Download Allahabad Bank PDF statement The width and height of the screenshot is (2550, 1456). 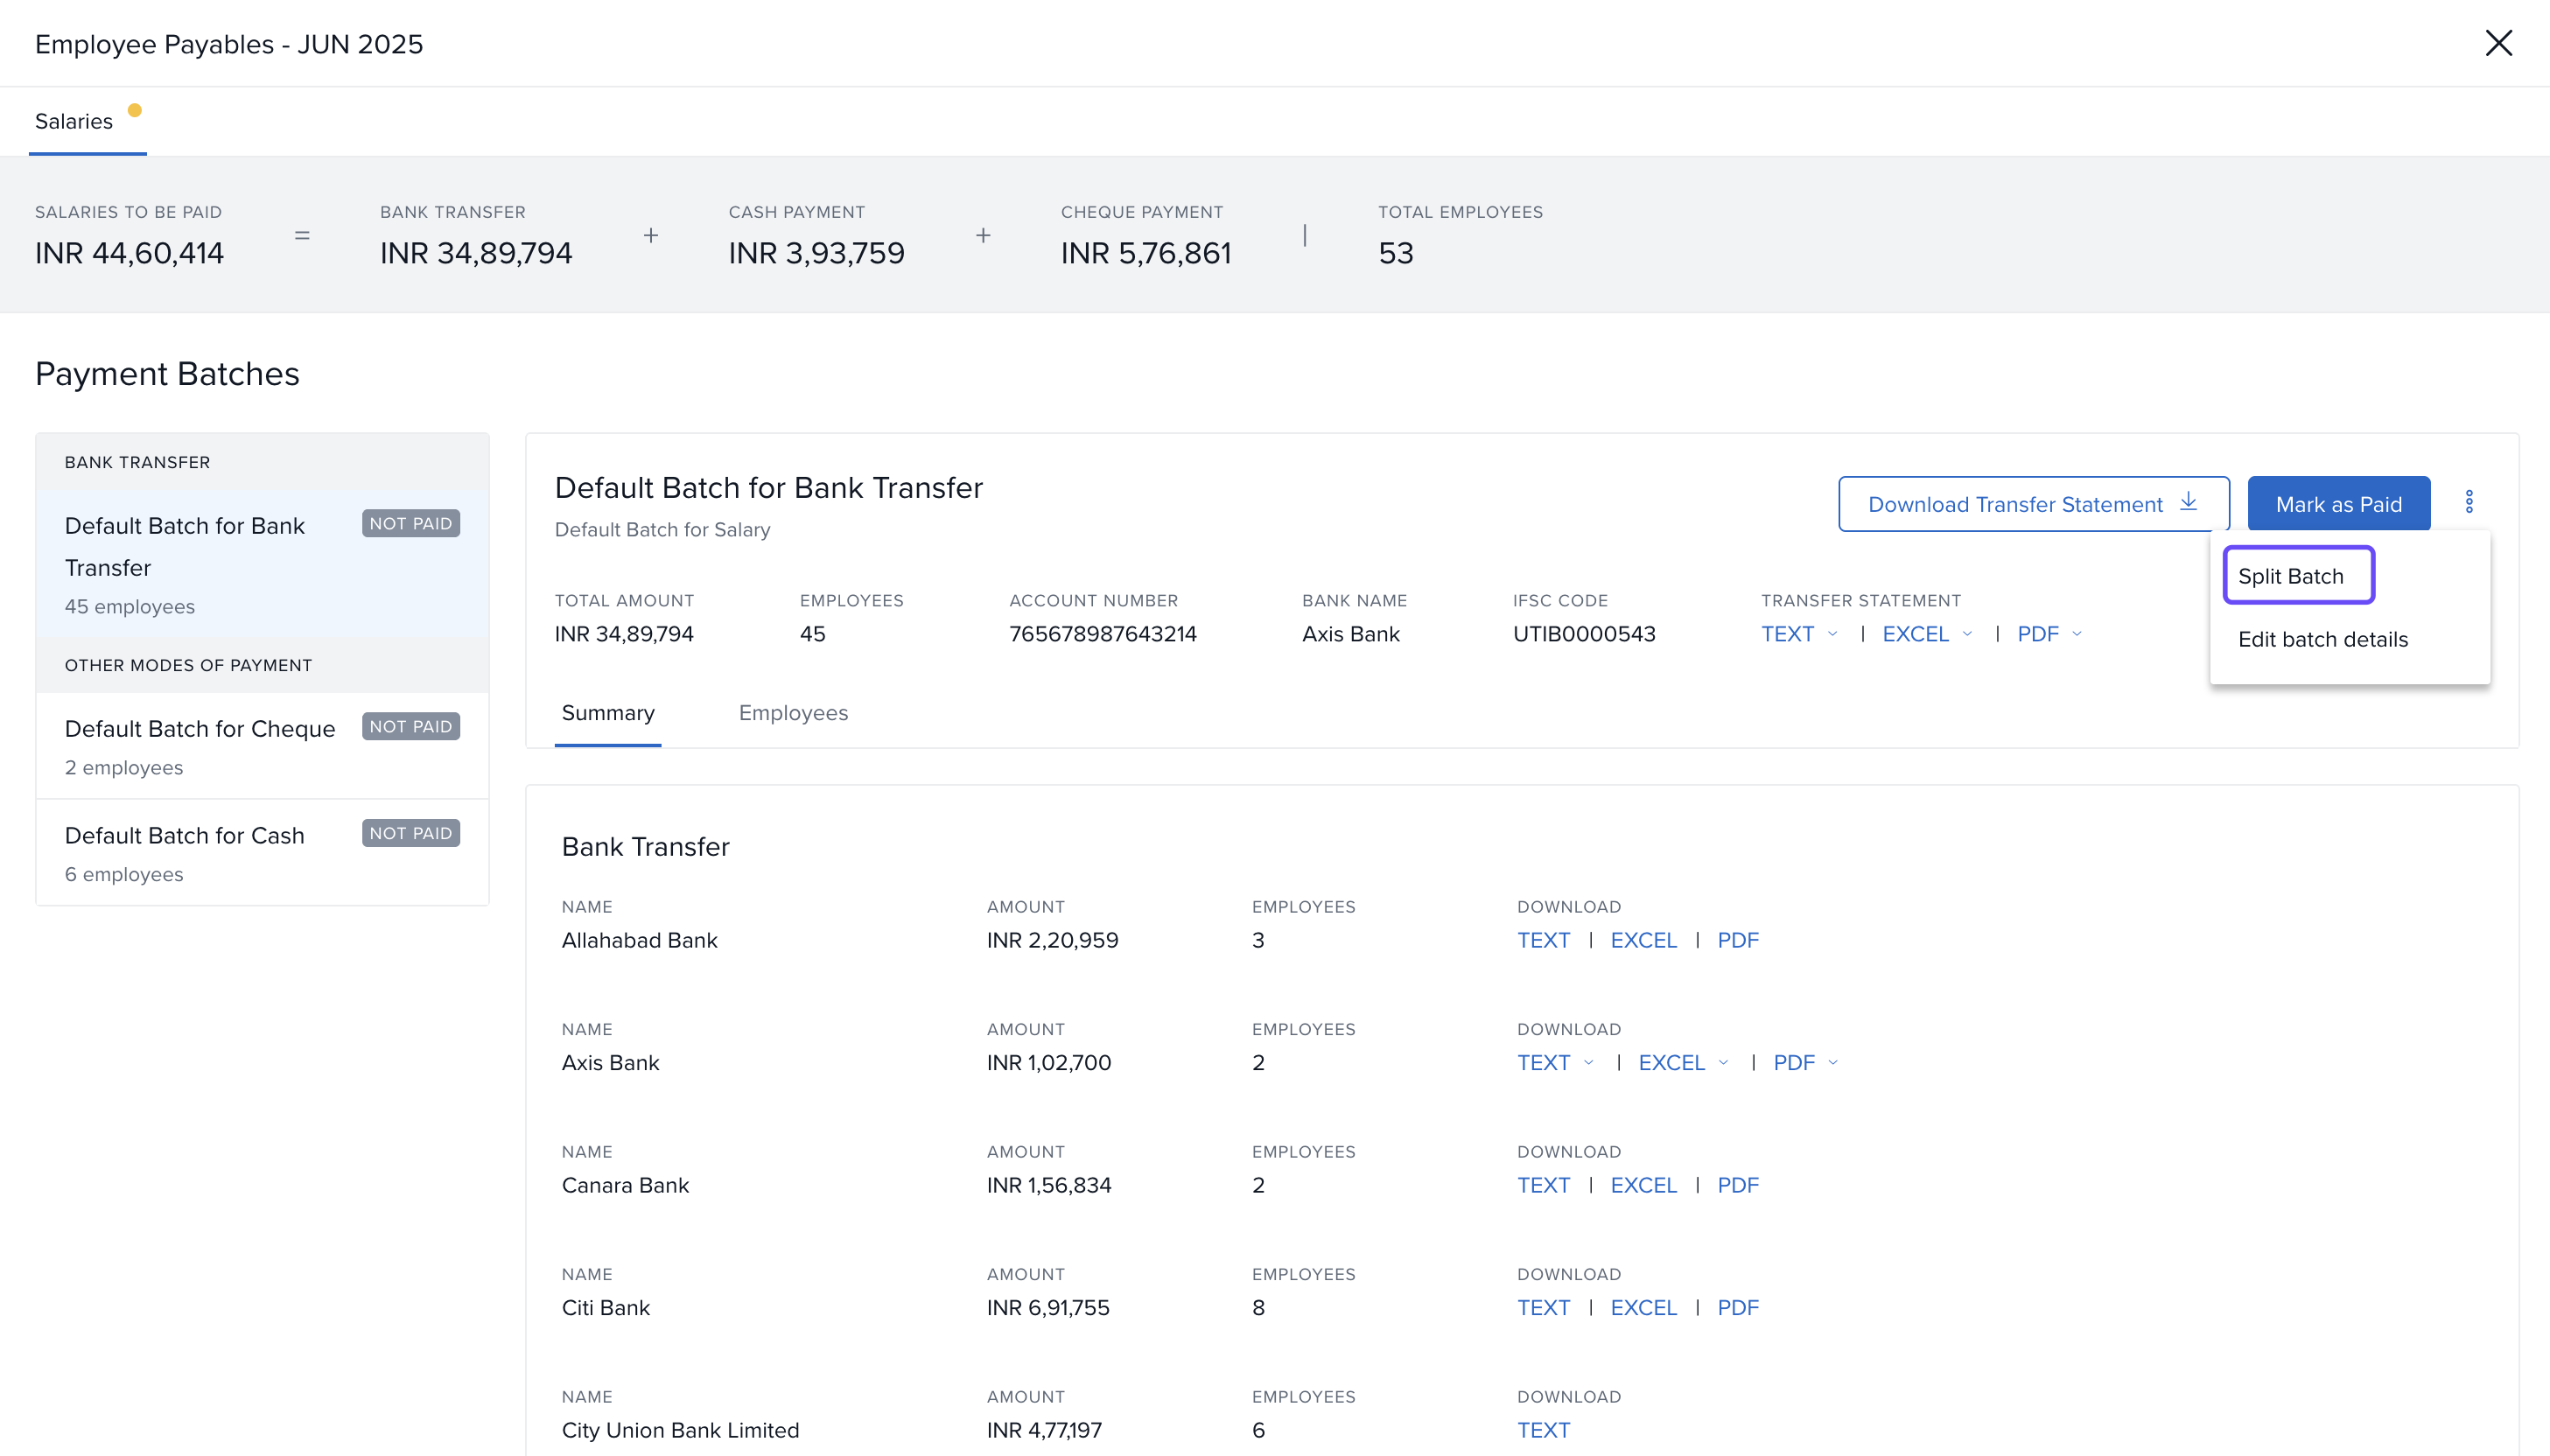click(1737, 940)
